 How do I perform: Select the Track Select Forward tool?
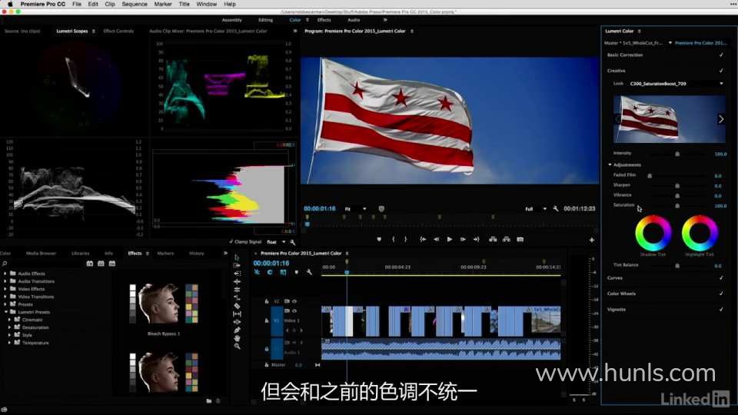(x=237, y=265)
